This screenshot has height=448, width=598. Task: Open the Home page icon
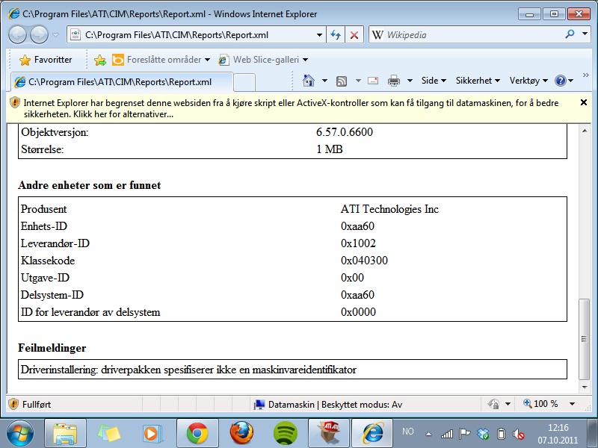point(308,81)
